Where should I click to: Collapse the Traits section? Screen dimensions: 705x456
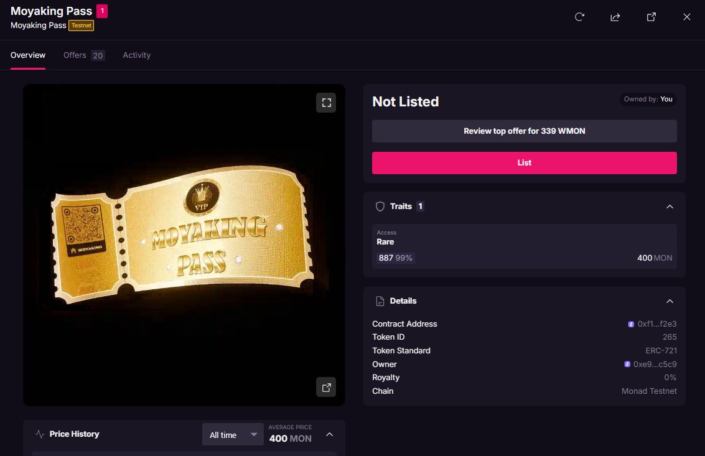point(670,207)
